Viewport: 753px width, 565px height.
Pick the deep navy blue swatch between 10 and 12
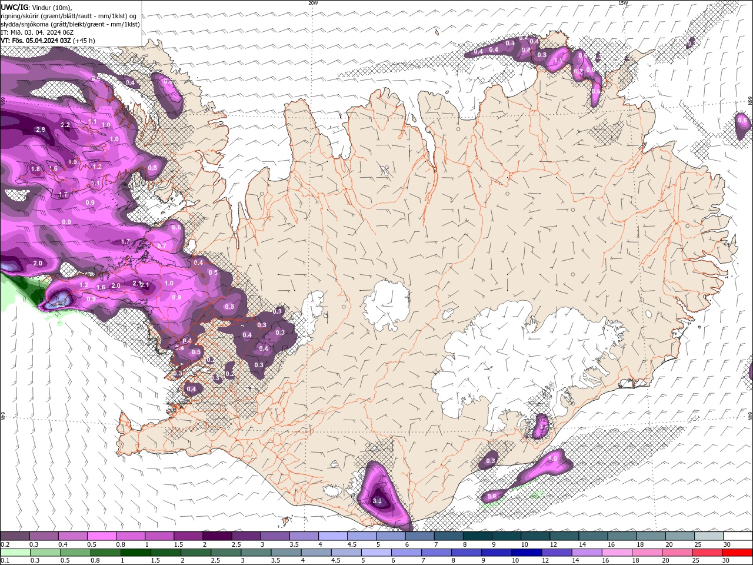(527, 553)
